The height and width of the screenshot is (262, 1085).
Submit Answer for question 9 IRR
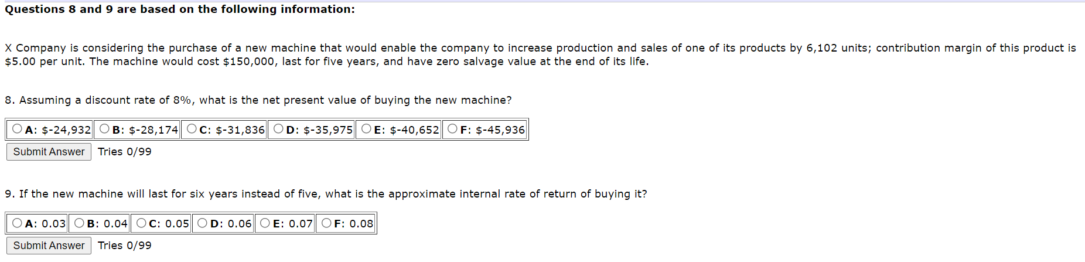(49, 246)
